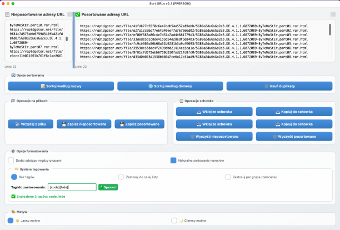
Task: Click the scrollbar thumb in Nieposortowane panel
Action: [x=67, y=39]
